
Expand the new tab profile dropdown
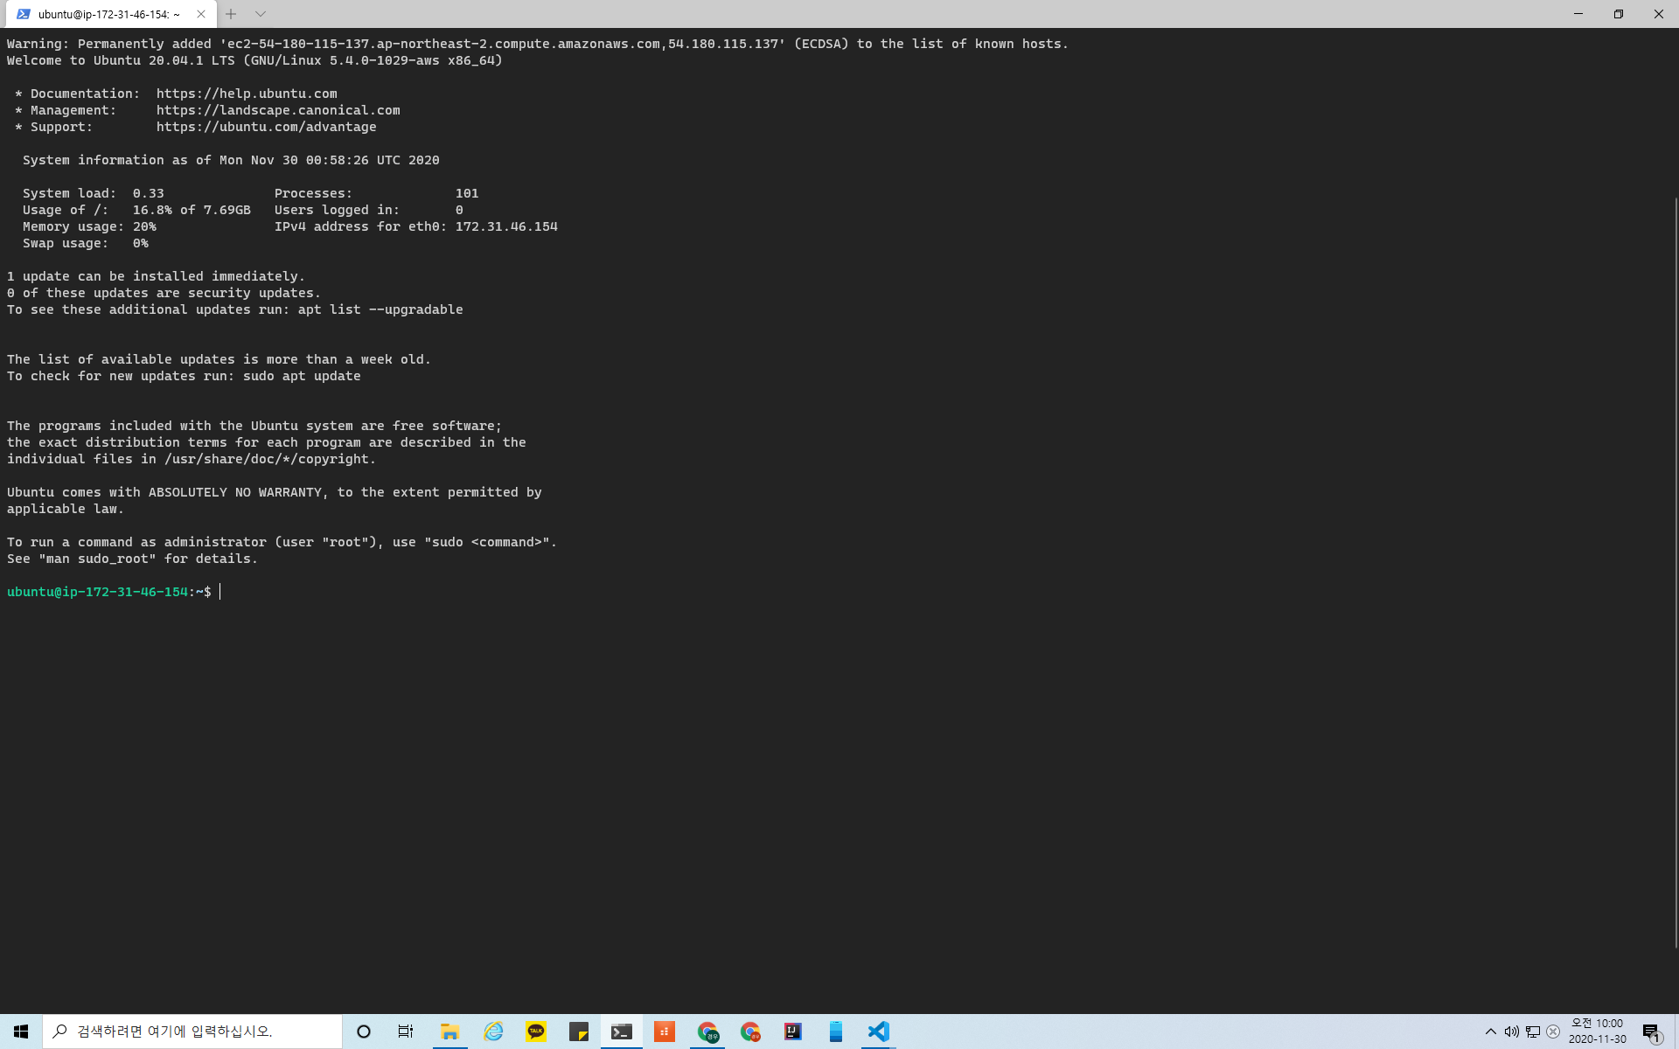pyautogui.click(x=261, y=14)
